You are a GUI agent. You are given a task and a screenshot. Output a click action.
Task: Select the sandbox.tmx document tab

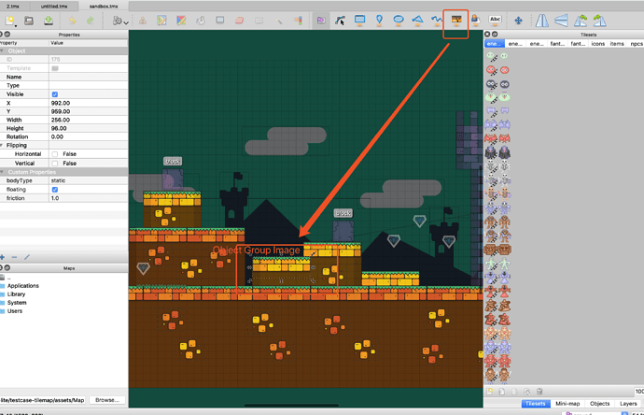click(x=104, y=7)
